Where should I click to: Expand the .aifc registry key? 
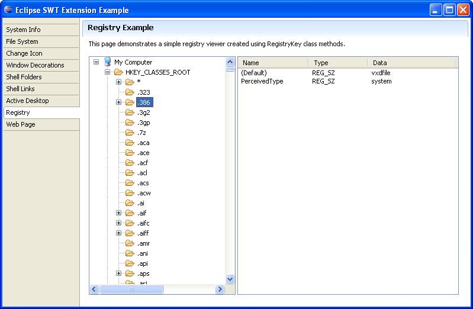[x=118, y=223]
